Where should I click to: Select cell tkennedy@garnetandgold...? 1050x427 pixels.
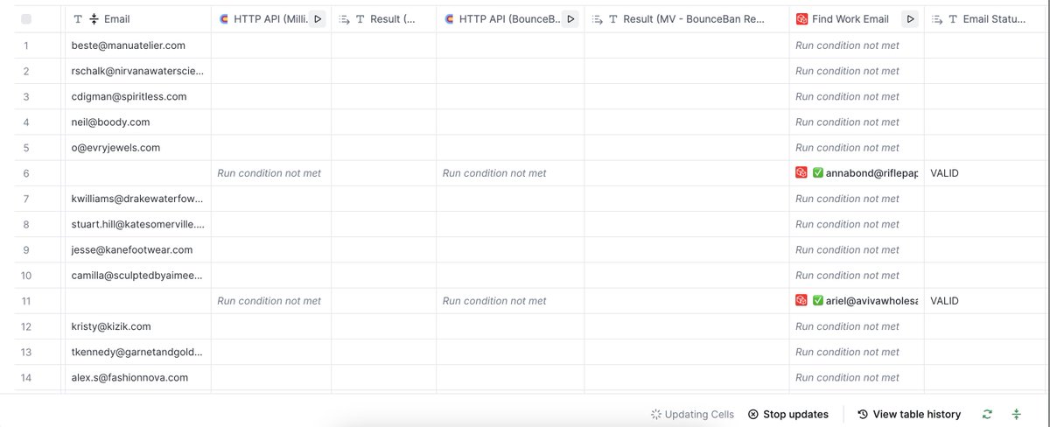click(138, 352)
